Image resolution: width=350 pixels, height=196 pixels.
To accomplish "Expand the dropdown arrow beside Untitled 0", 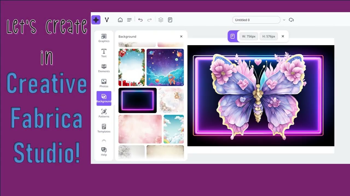I will pos(284,20).
